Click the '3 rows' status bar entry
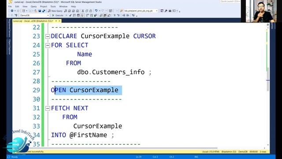The width and height of the screenshot is (282, 159). pyautogui.click(x=263, y=152)
